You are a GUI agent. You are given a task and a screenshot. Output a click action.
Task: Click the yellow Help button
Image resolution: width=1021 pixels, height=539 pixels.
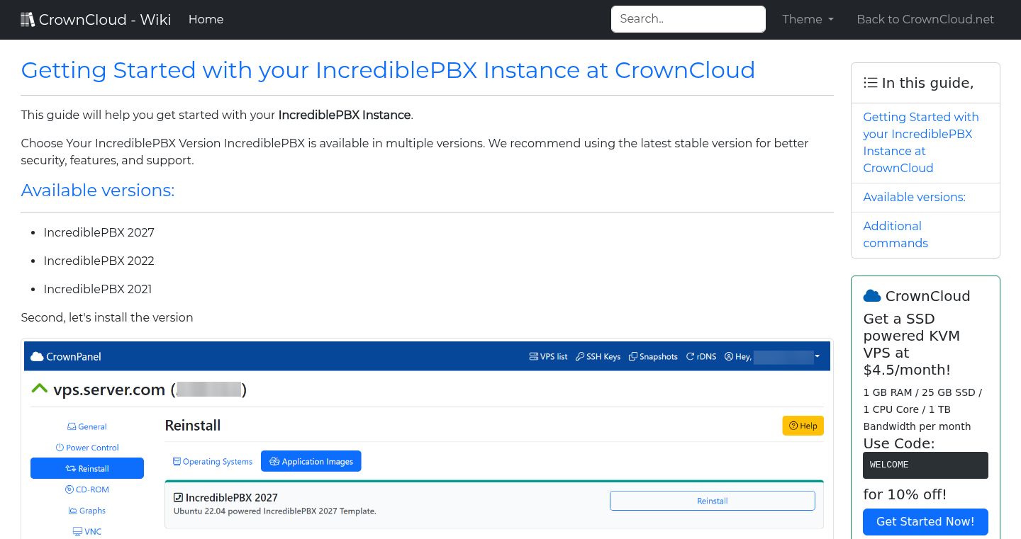(803, 426)
